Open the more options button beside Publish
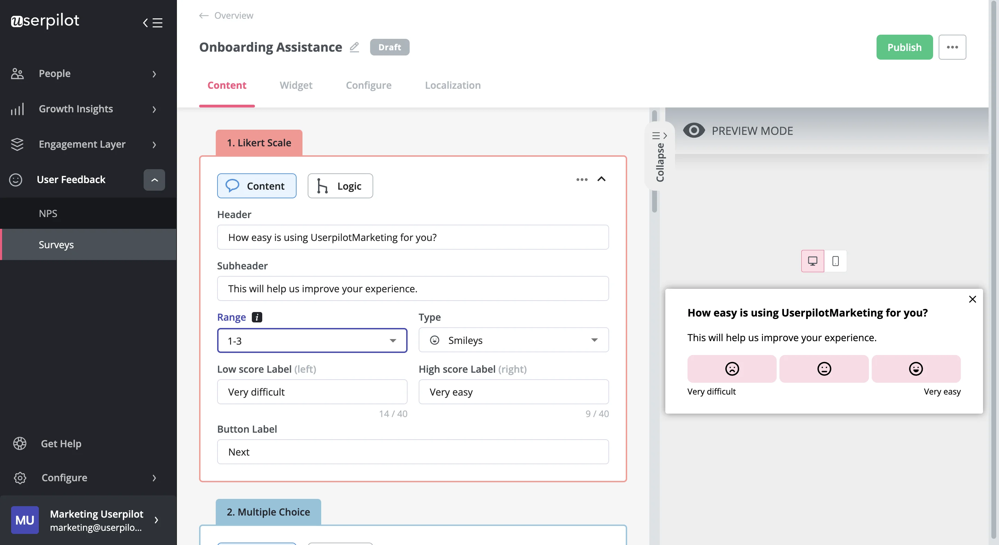This screenshot has height=545, width=999. [x=952, y=47]
